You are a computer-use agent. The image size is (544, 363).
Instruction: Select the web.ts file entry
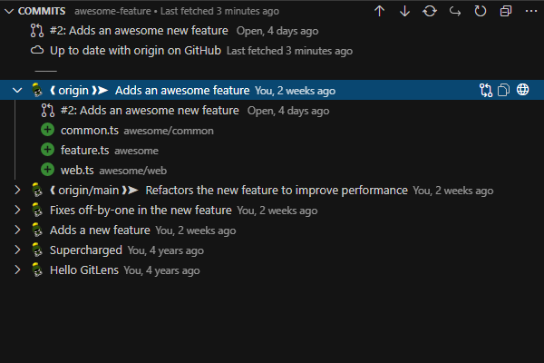click(x=77, y=170)
